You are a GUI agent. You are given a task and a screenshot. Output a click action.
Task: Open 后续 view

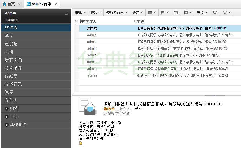click(36, 52)
